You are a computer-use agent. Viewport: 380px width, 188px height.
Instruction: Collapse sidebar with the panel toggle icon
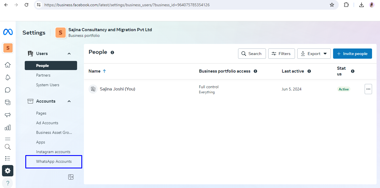point(71,177)
